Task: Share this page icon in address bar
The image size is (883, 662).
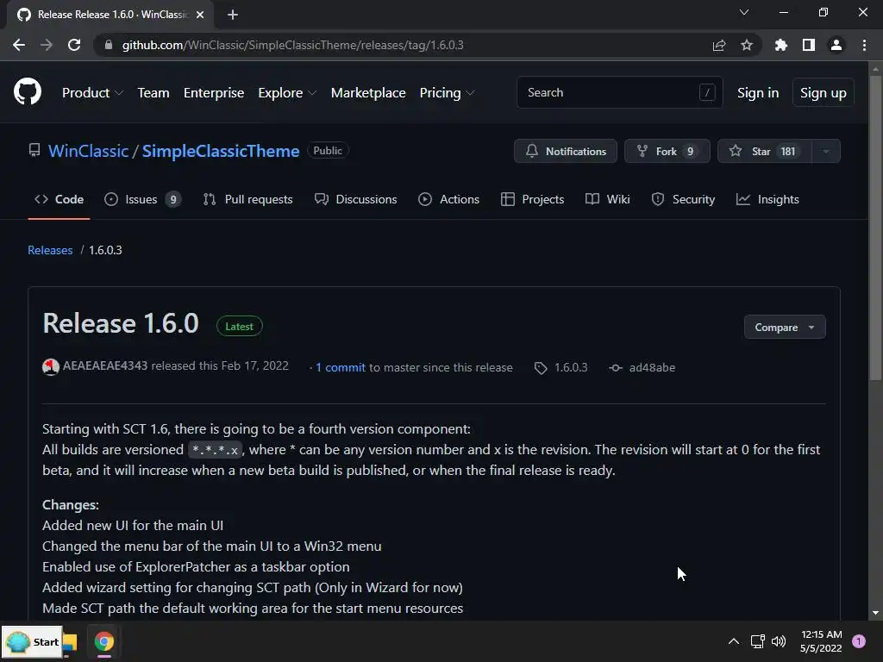Action: point(719,45)
